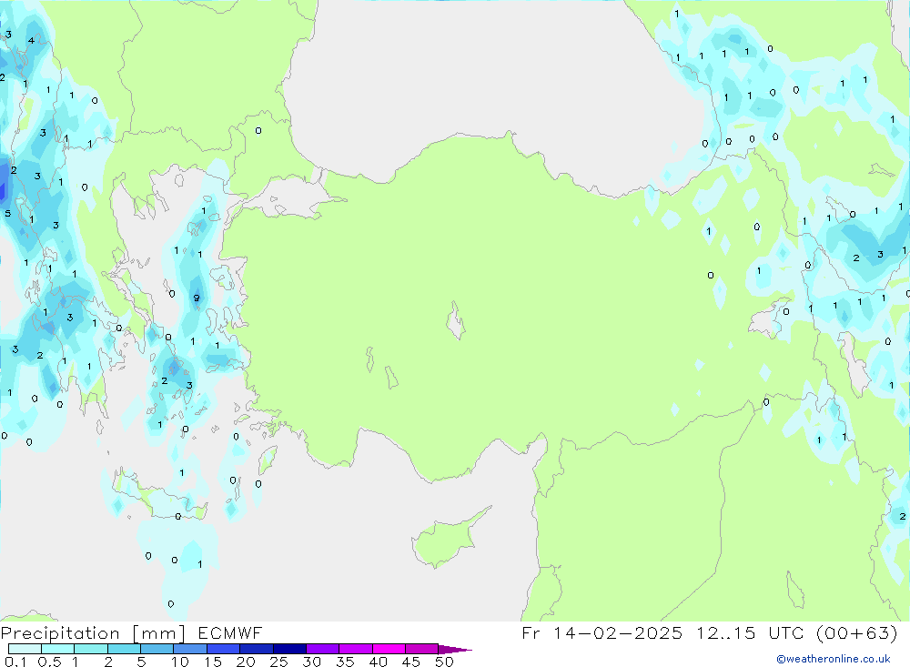Image resolution: width=910 pixels, height=667 pixels.
Task: Click the weatheronline.co.uk copyright link
Action: click(833, 659)
